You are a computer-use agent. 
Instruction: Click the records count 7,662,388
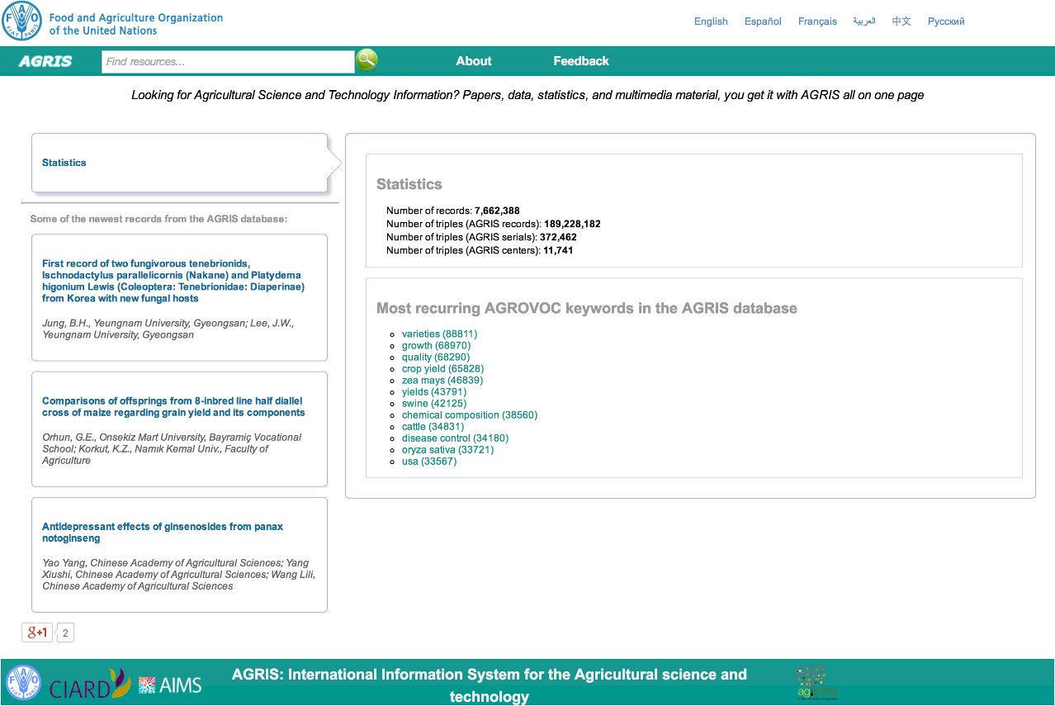click(497, 211)
